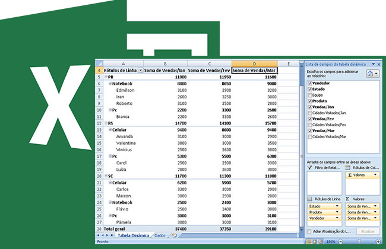Open the Estado field dropdown in row labels
386x249 pixels.
click(337, 206)
